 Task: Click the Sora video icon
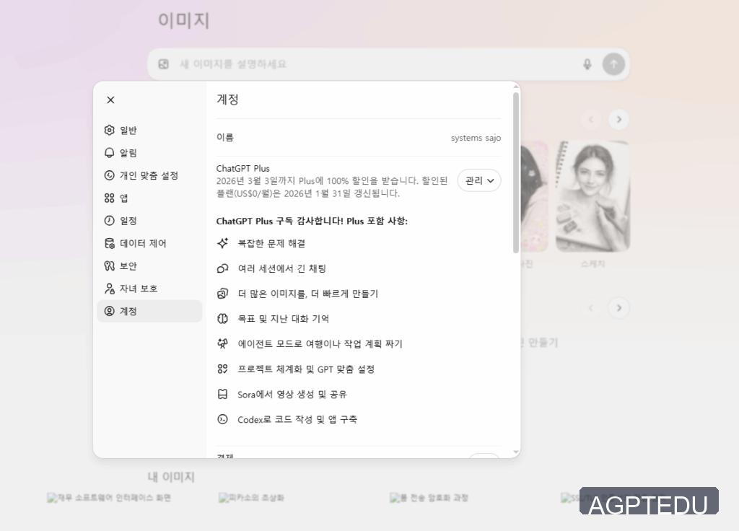(x=222, y=394)
